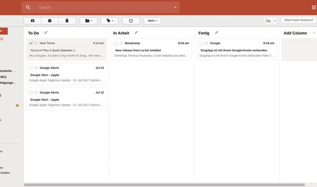Uncheck the Nick Timms email checkbox
The height and width of the screenshot is (187, 317).
[31, 43]
